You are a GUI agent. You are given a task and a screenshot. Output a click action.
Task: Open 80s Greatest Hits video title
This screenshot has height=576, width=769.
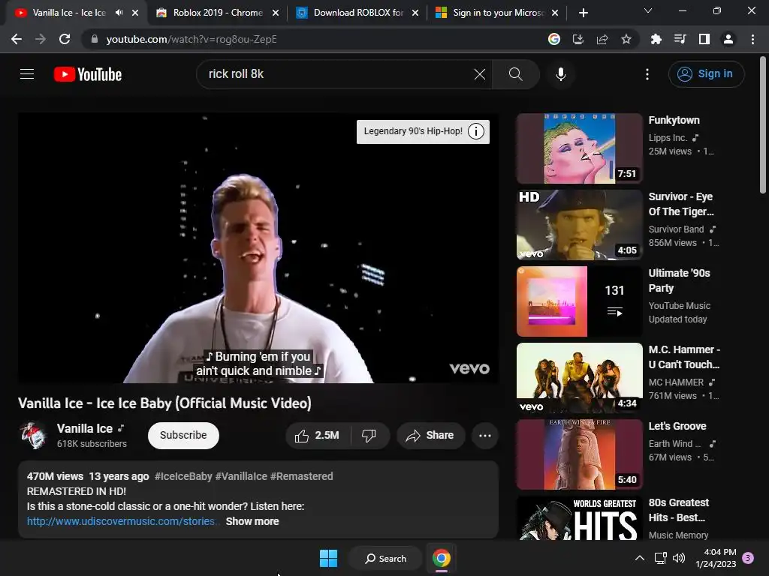(679, 510)
